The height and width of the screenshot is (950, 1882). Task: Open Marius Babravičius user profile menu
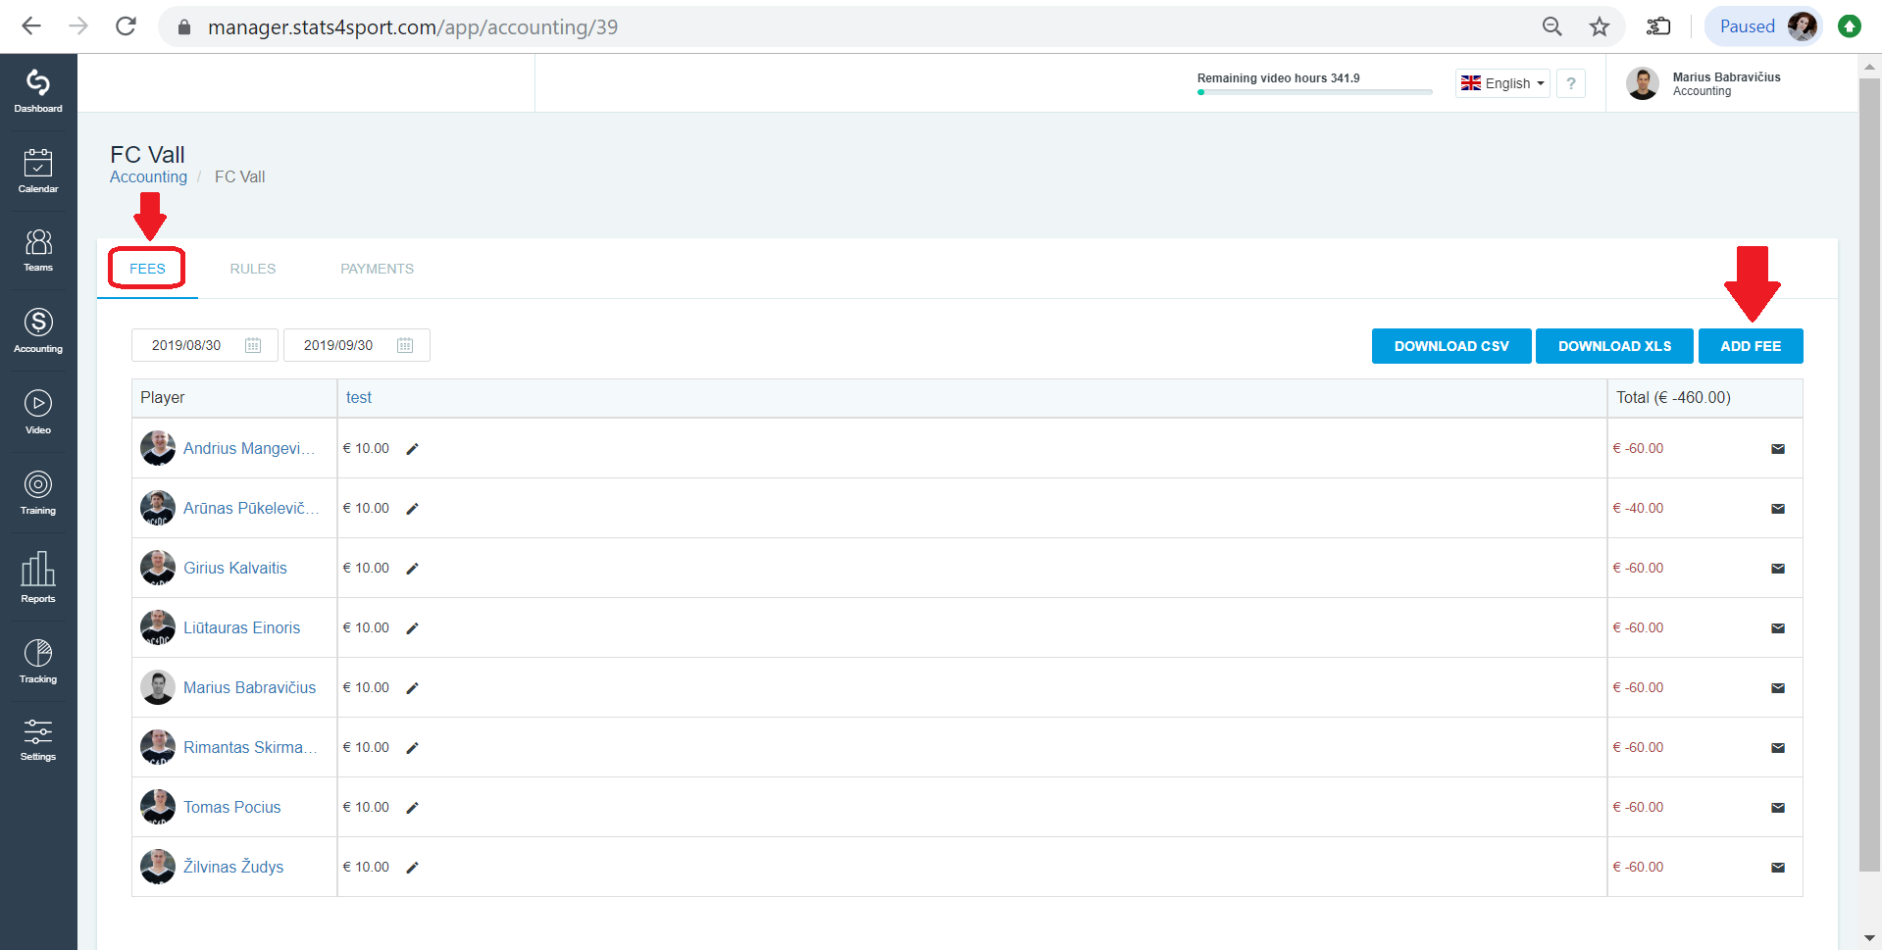coord(1704,83)
